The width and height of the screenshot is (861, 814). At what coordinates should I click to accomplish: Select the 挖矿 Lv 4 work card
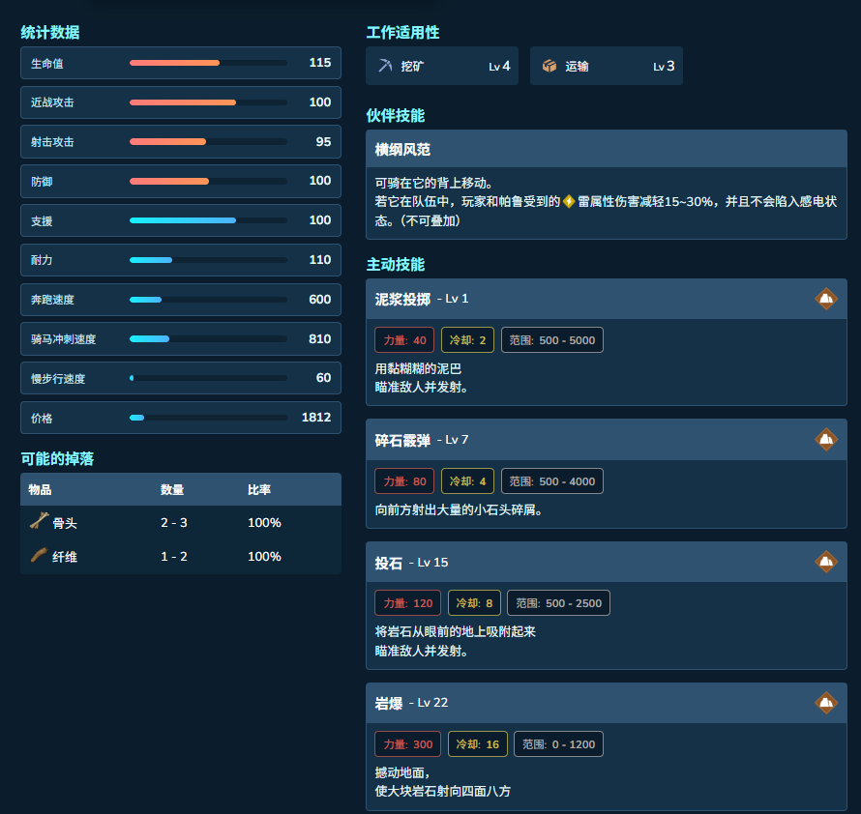tap(442, 66)
